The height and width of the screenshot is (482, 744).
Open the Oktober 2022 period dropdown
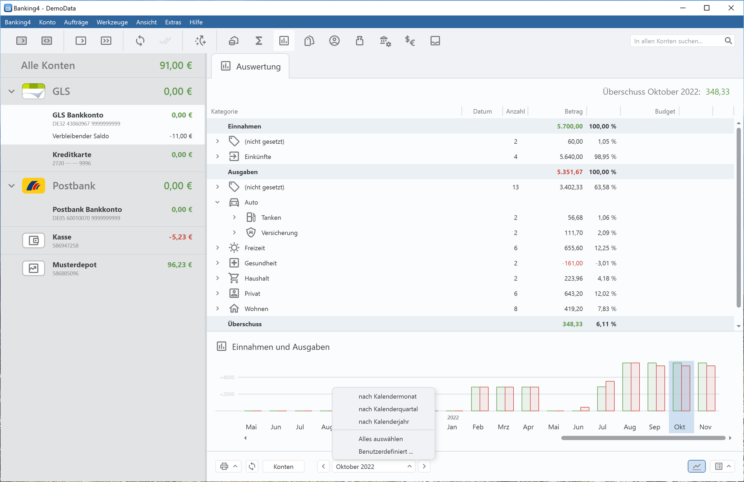pyautogui.click(x=373, y=466)
